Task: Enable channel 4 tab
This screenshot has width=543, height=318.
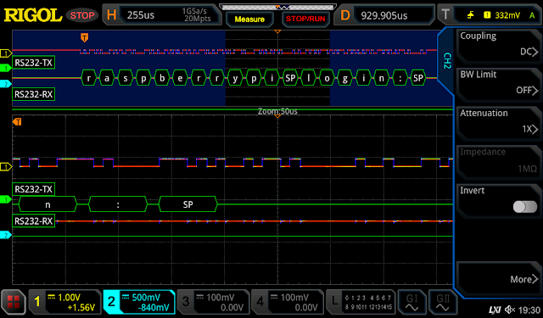Action: pos(288,302)
